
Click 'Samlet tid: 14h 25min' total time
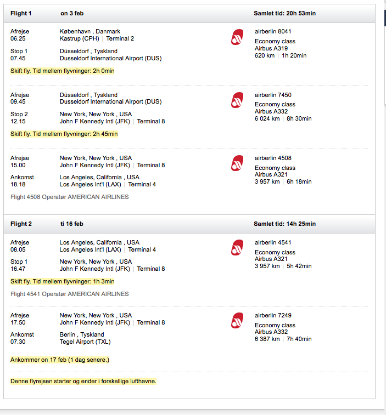coord(285,224)
